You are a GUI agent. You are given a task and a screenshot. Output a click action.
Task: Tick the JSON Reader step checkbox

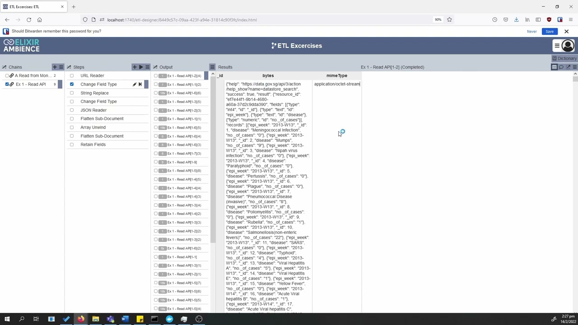pos(71,110)
